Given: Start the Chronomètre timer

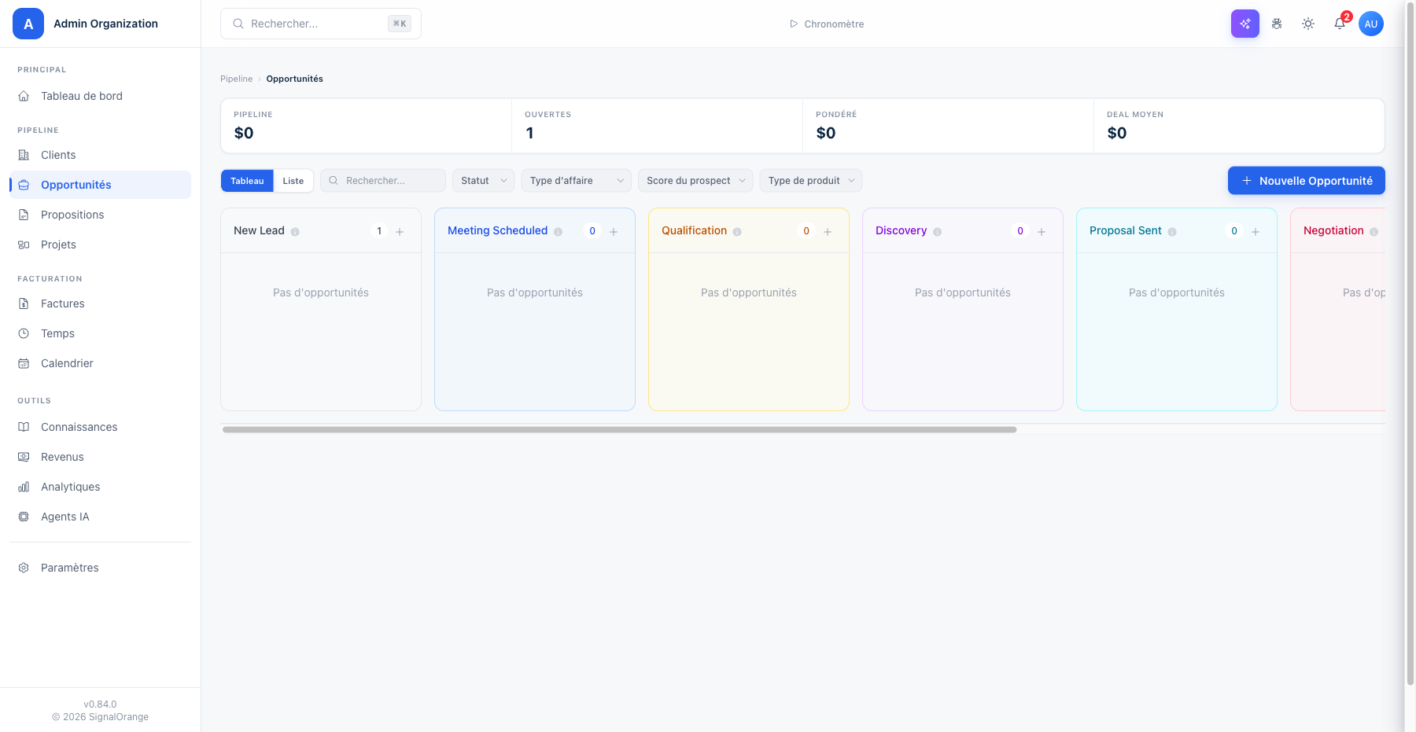Looking at the screenshot, I should pos(827,24).
